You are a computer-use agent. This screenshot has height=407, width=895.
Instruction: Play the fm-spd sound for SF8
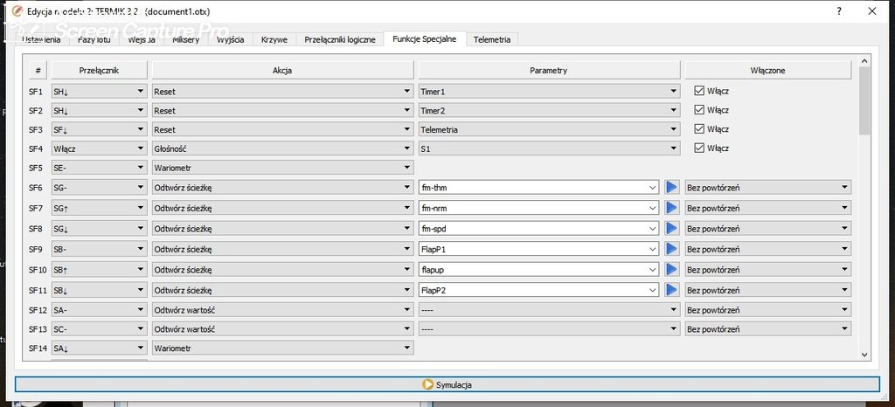671,228
